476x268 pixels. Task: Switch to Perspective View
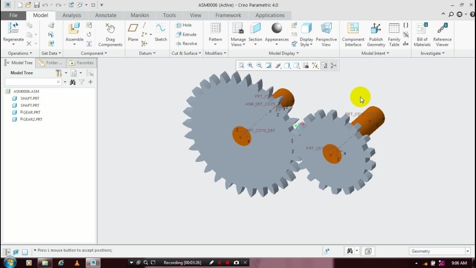click(x=326, y=35)
